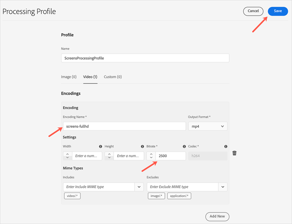Image resolution: width=292 pixels, height=224 pixels.
Task: Click the Height info icon
Action: 142,146
